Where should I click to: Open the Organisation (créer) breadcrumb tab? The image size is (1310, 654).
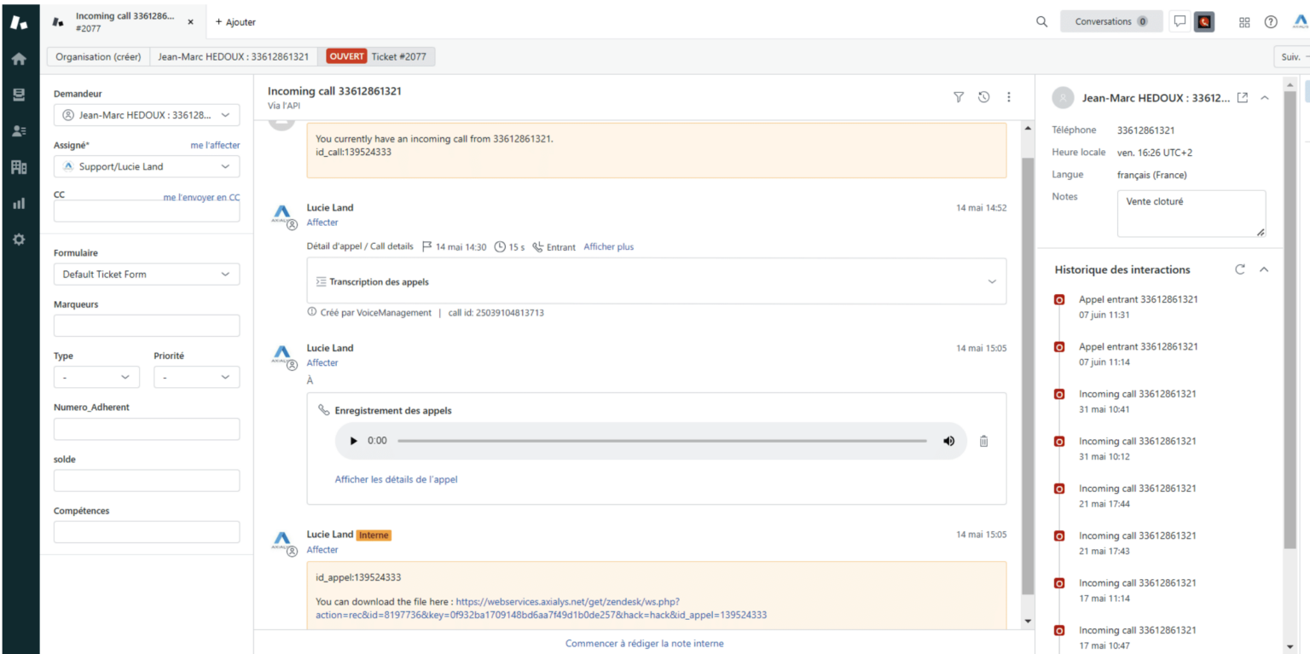coord(97,57)
